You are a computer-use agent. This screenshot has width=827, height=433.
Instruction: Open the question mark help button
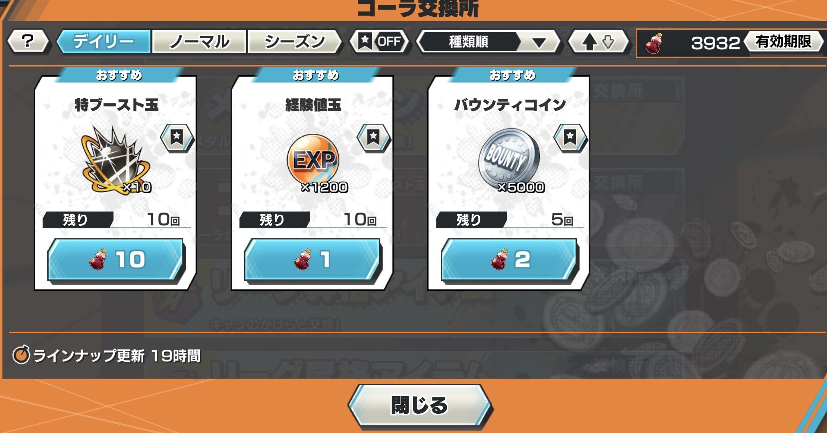click(28, 41)
